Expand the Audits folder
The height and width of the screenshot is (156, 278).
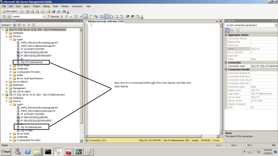click(10, 75)
